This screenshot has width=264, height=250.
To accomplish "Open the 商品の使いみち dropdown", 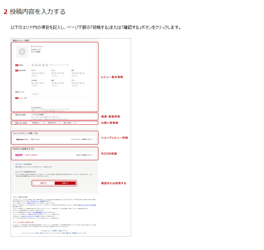I will coord(54,123).
